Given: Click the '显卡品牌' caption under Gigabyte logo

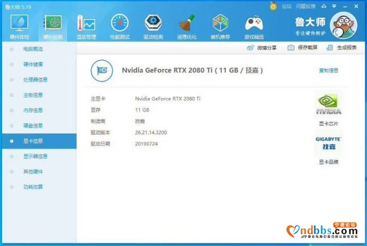Looking at the screenshot, I should pos(328,162).
